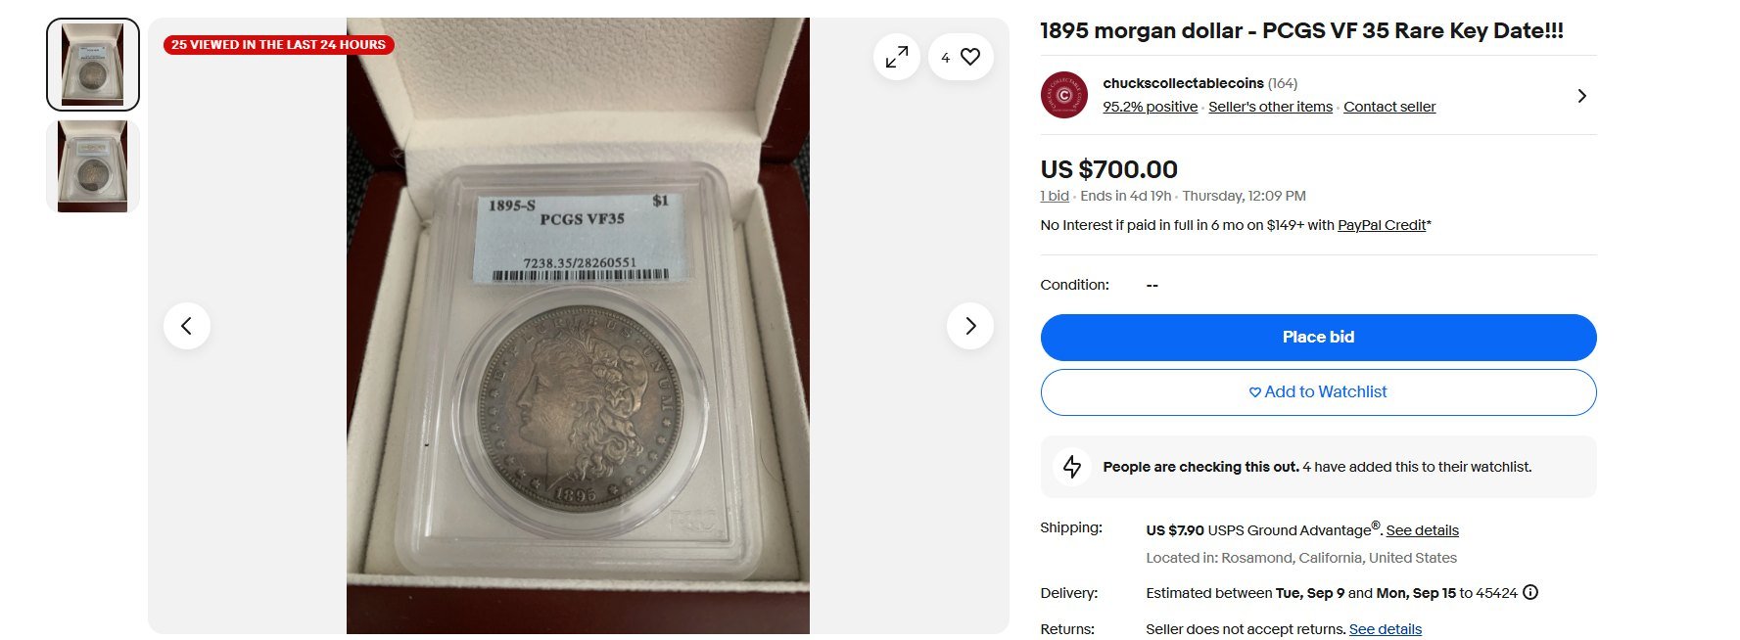Open the fullscreen image expand icon
Screen dimensions: 1740x640
(896, 58)
